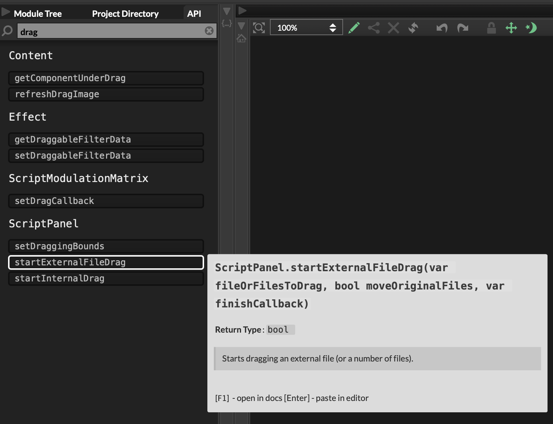Screen dimensions: 553x424
Task: Click the green moon and star icon
Action: tap(531, 28)
